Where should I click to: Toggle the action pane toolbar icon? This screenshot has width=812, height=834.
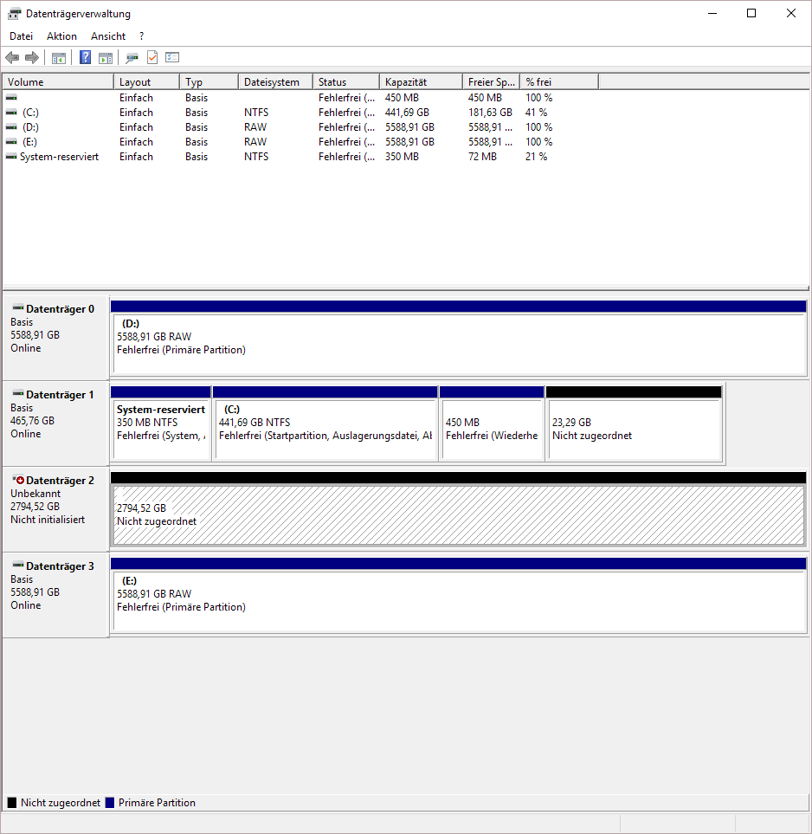(x=106, y=57)
